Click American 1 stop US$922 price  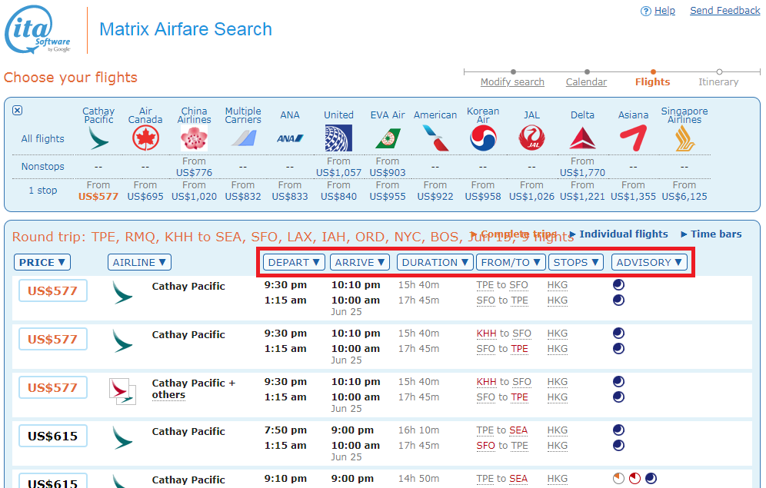coord(435,196)
